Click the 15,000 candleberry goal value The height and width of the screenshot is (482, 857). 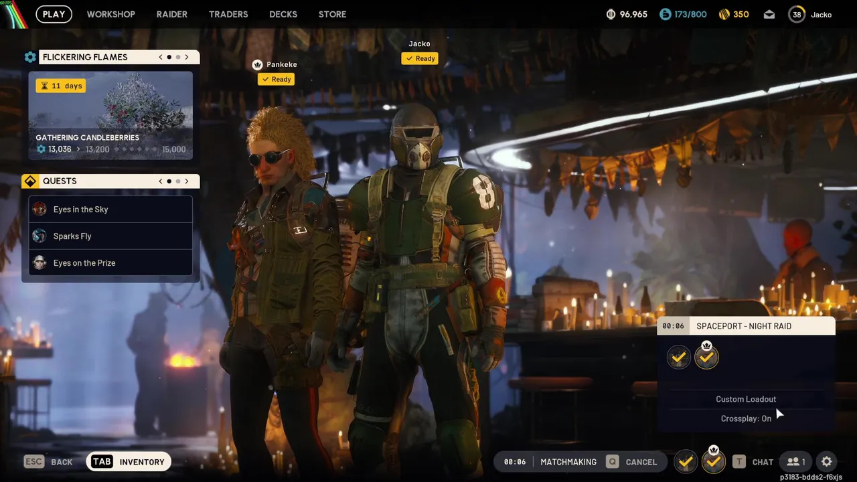tap(174, 149)
